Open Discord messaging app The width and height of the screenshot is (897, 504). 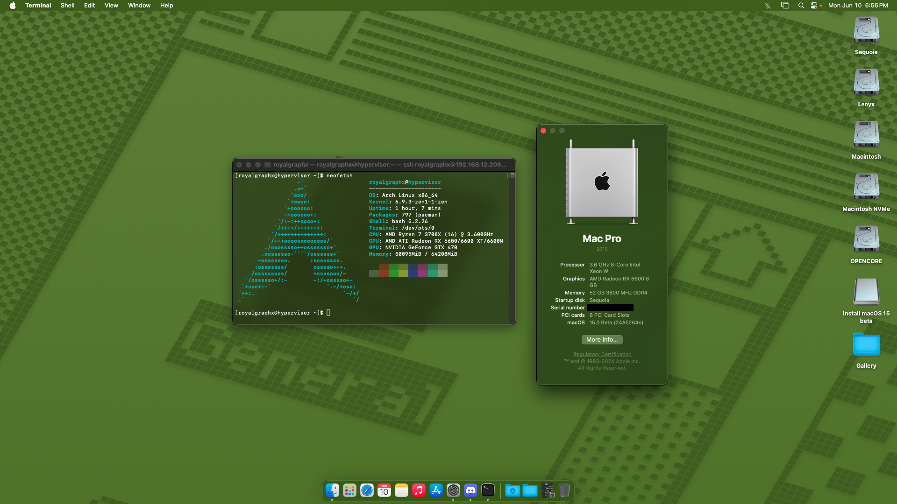coord(470,490)
